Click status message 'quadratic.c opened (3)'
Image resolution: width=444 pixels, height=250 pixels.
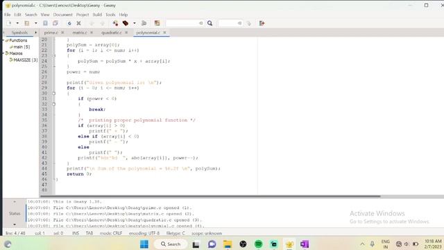click(114, 220)
